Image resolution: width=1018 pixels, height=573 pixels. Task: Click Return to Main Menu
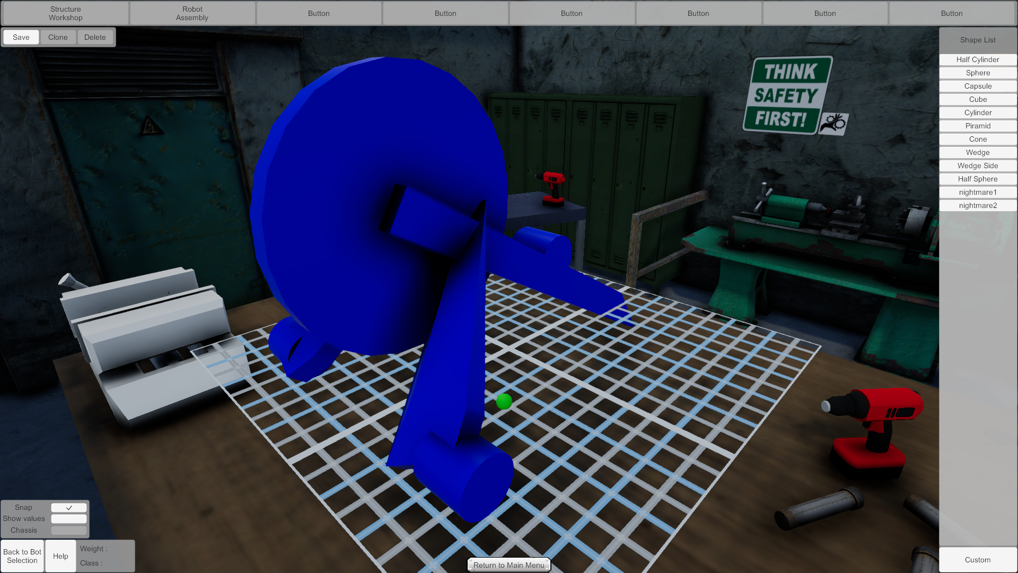509,565
